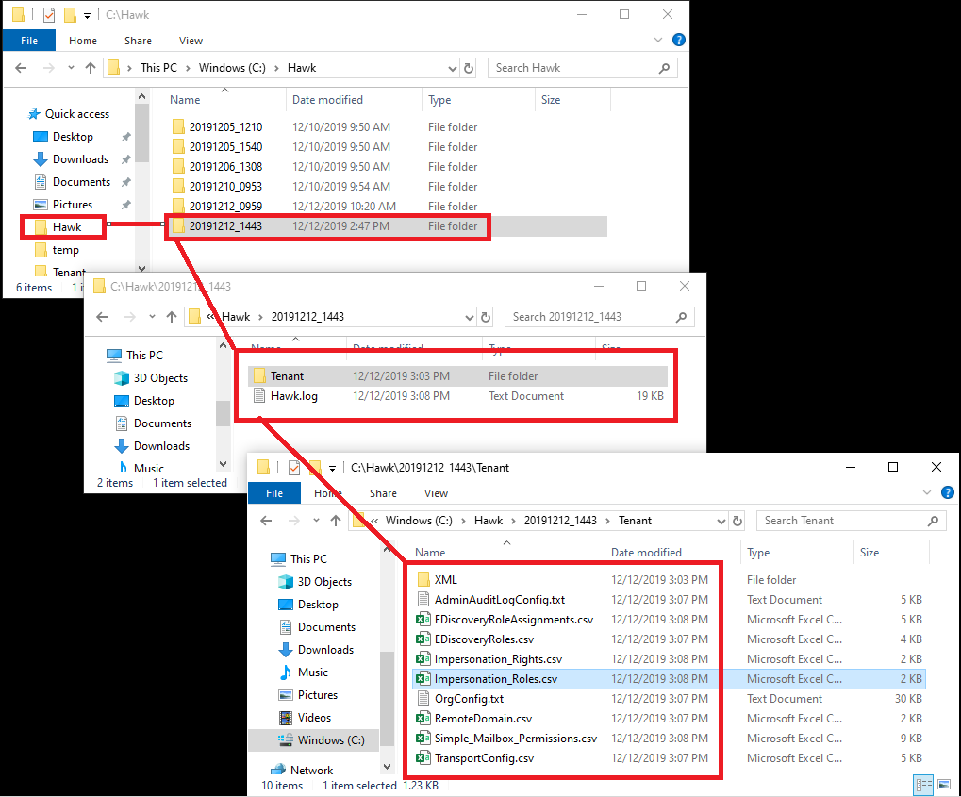Sort by Size in Tenant window
This screenshot has height=797, width=961.
(870, 553)
